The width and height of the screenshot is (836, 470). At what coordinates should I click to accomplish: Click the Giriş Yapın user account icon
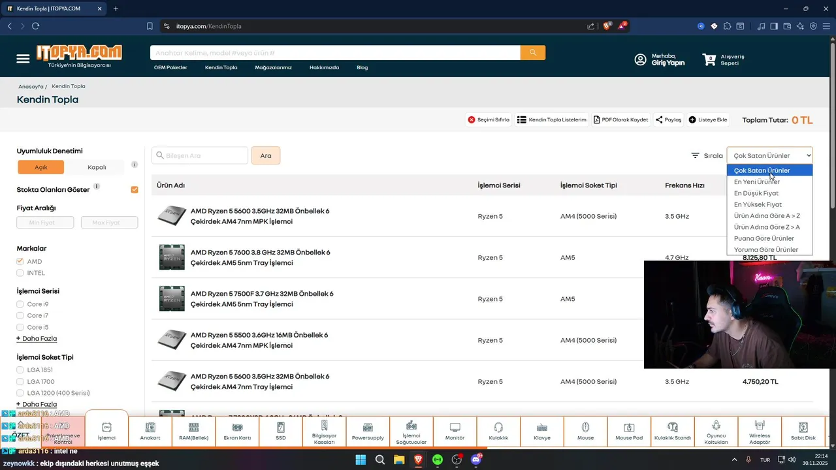(641, 59)
